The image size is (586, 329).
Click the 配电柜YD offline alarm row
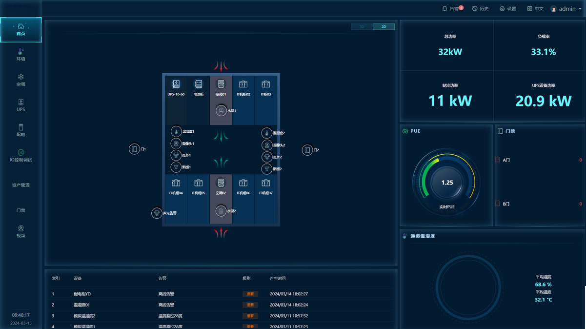coord(221,294)
